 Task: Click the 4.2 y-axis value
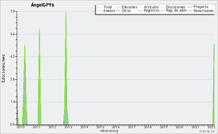pos(12,56)
